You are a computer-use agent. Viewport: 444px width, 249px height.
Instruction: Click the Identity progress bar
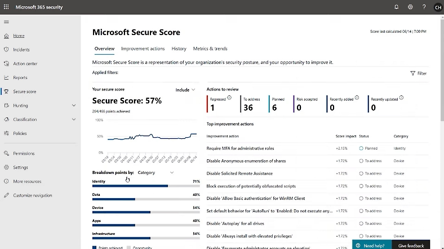(145, 186)
